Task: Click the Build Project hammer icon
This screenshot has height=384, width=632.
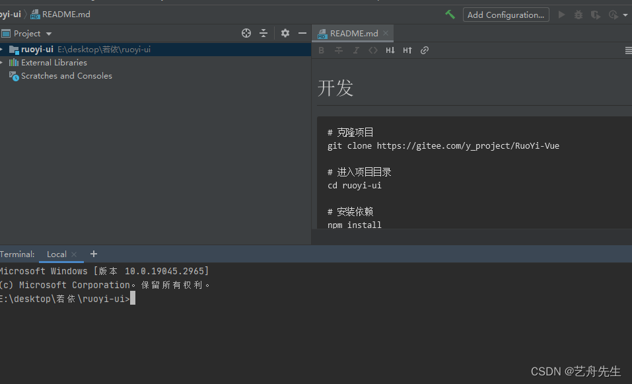Action: pos(450,14)
